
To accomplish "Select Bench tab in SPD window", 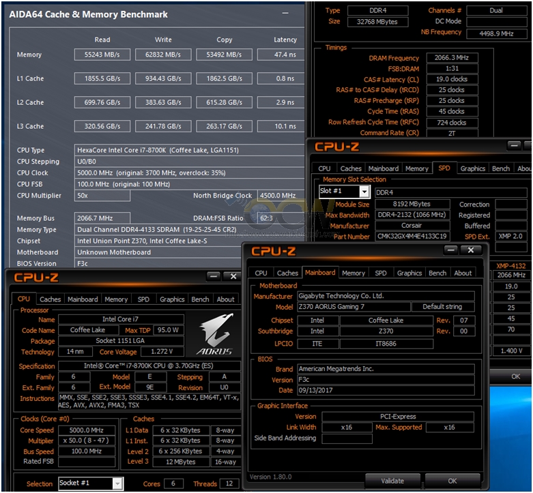I will click(x=501, y=168).
